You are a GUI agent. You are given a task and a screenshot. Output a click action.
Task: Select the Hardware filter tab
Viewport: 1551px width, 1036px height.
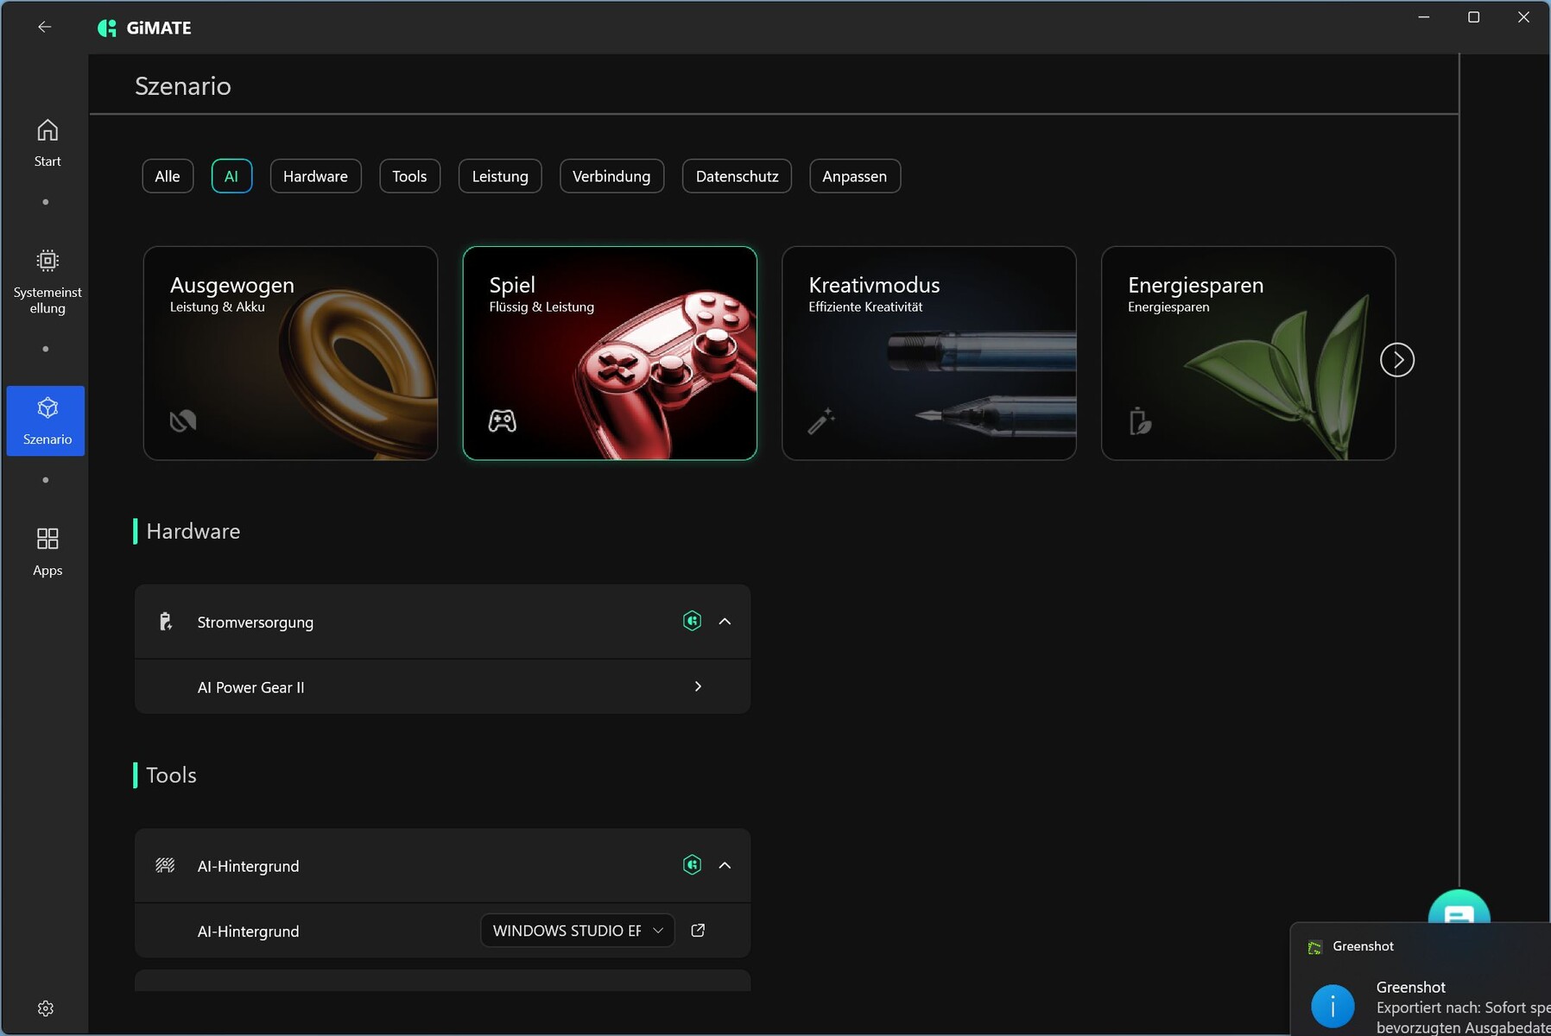315,176
